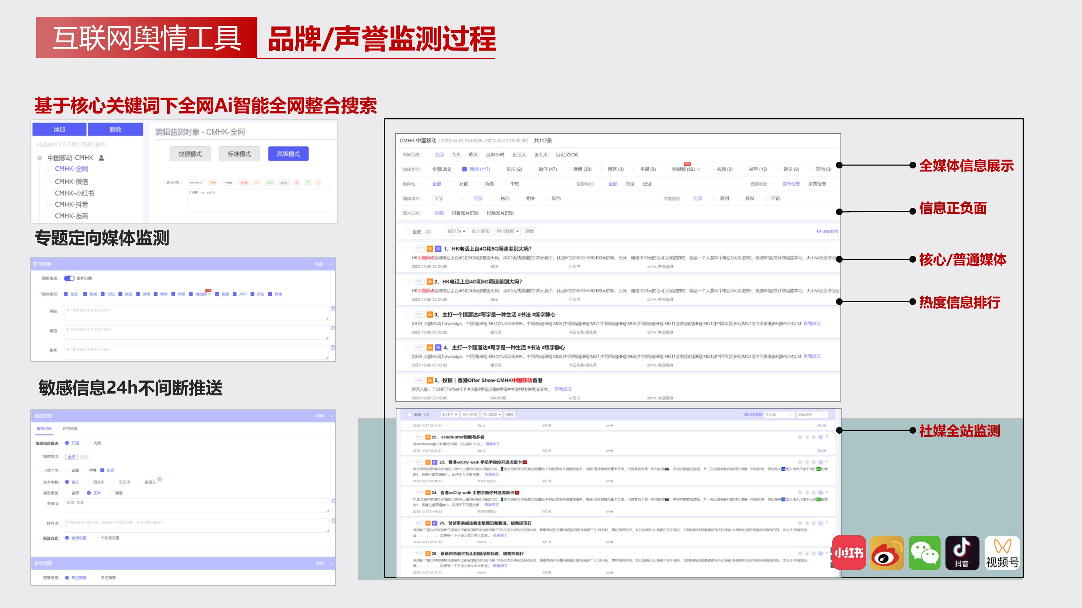This screenshot has height=608, width=1082.
Task: Open result 1 HK电话上台4G和5G title
Action: 487,249
